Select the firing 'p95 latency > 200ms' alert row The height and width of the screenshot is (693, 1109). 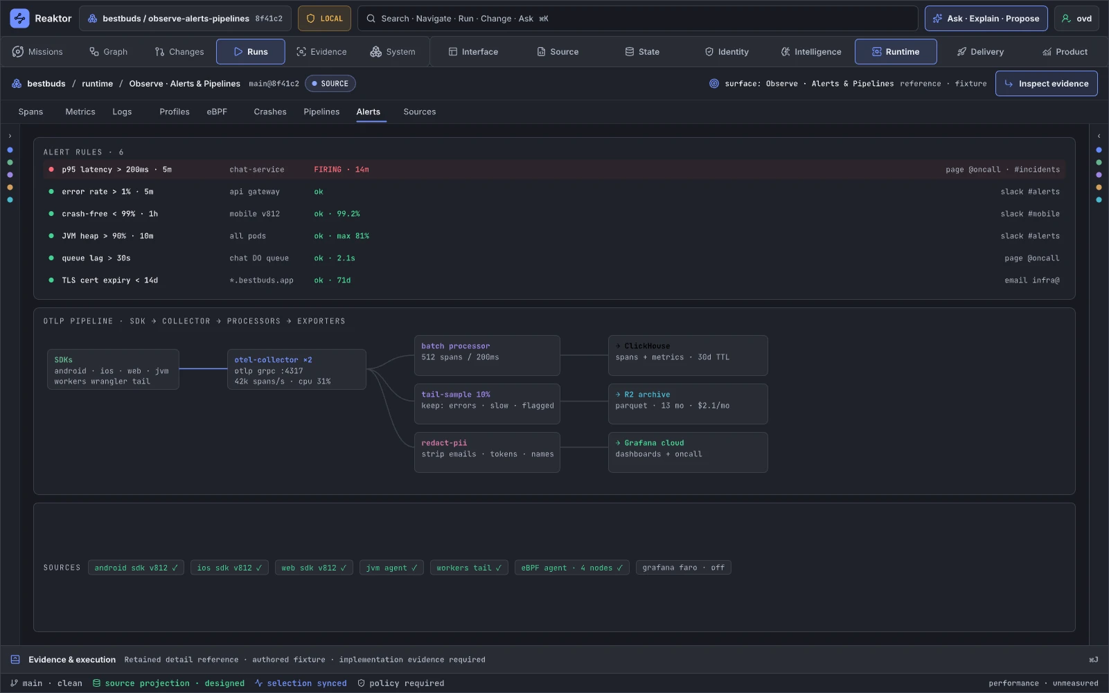point(554,170)
